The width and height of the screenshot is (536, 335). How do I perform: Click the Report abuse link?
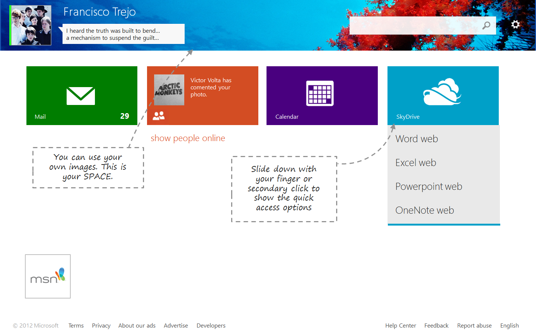[x=474, y=326]
